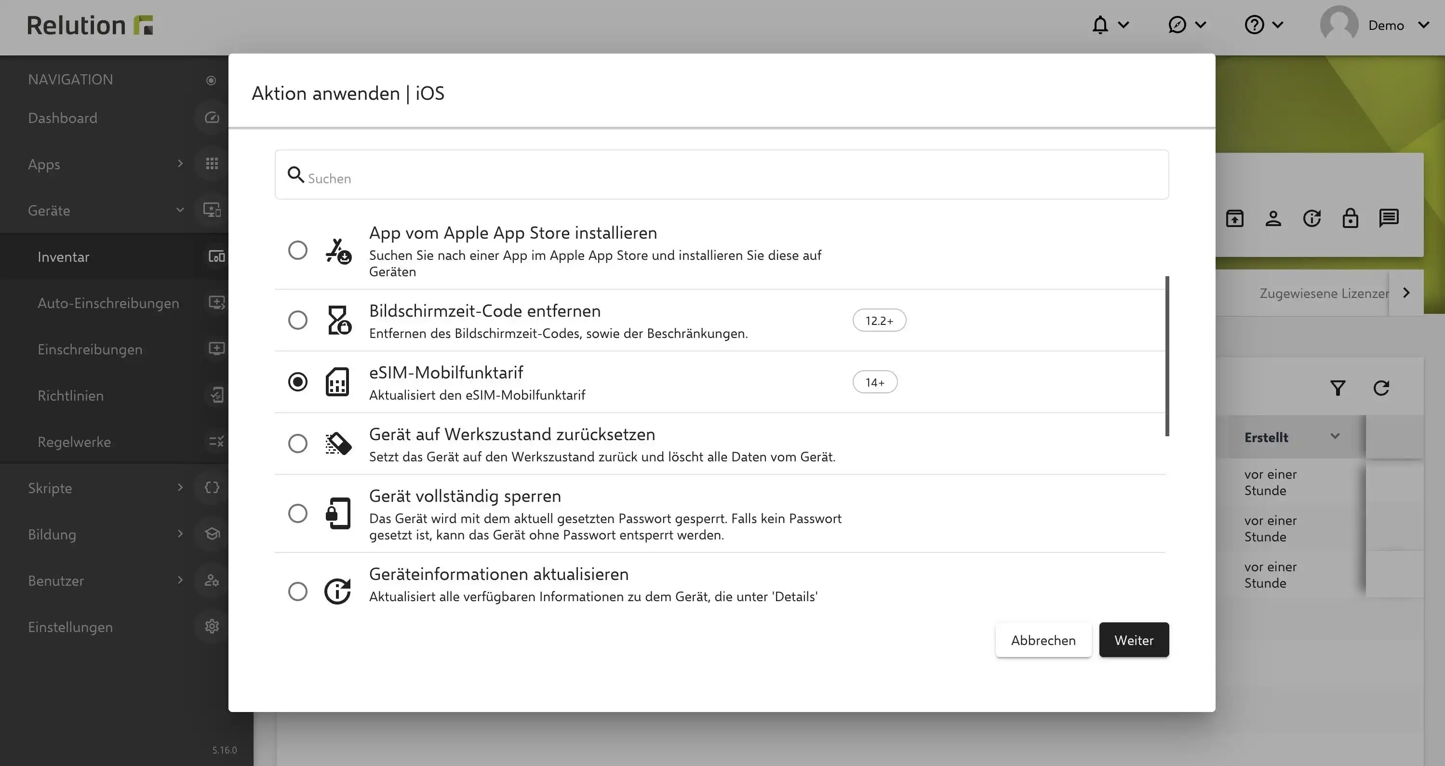Screen dimensions: 1445x766
Task: Select Gerät vollständig sperren radio button
Action: click(298, 513)
